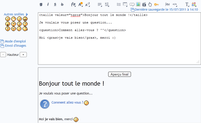Viewport: 201px width, 123px height.
Task: Open Envoi d'images link
Action: pos(15,46)
